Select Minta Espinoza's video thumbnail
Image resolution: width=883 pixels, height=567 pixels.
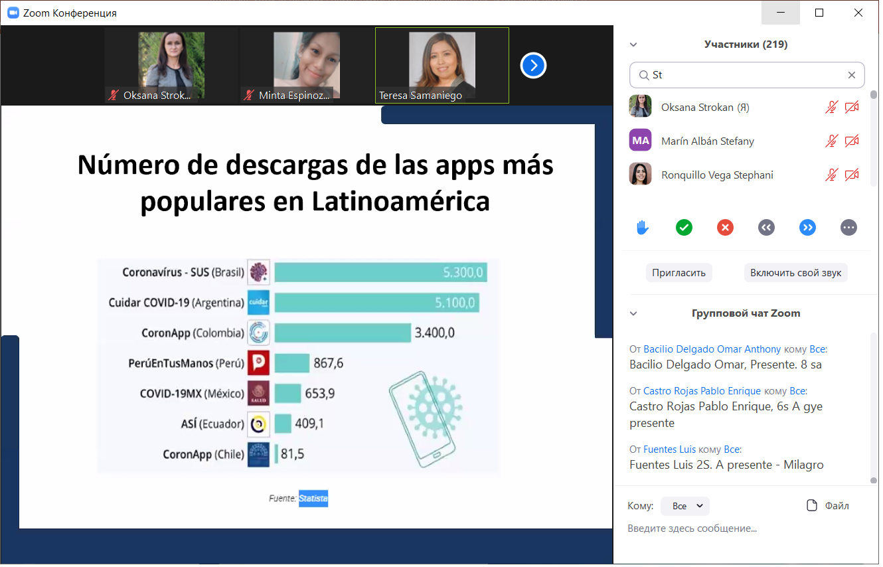point(307,66)
